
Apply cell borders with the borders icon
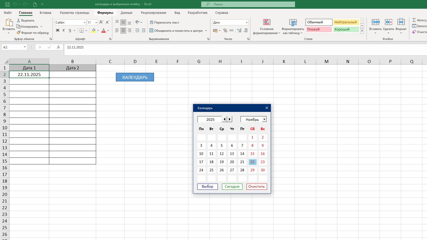[82, 30]
